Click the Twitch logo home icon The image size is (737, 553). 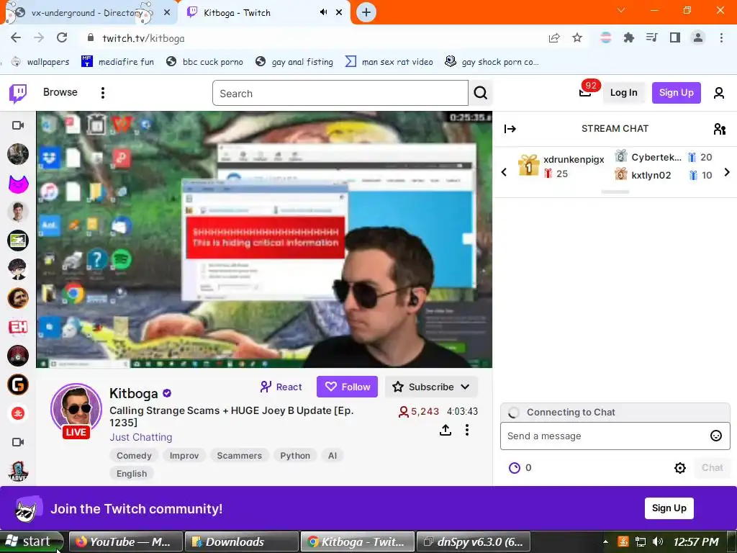click(x=18, y=93)
